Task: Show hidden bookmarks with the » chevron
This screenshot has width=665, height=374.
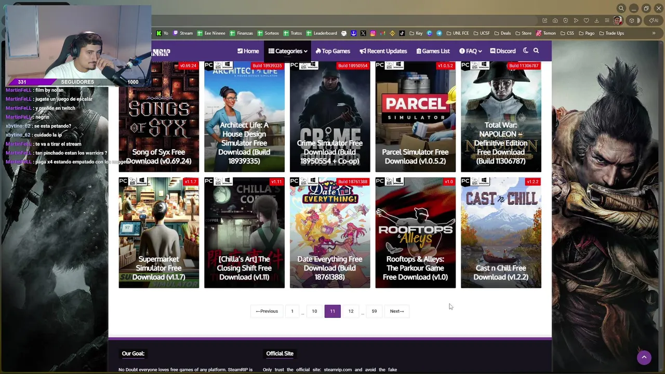Action: tap(654, 33)
